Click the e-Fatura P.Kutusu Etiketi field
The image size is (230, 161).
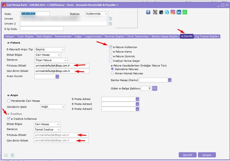tap(62, 66)
